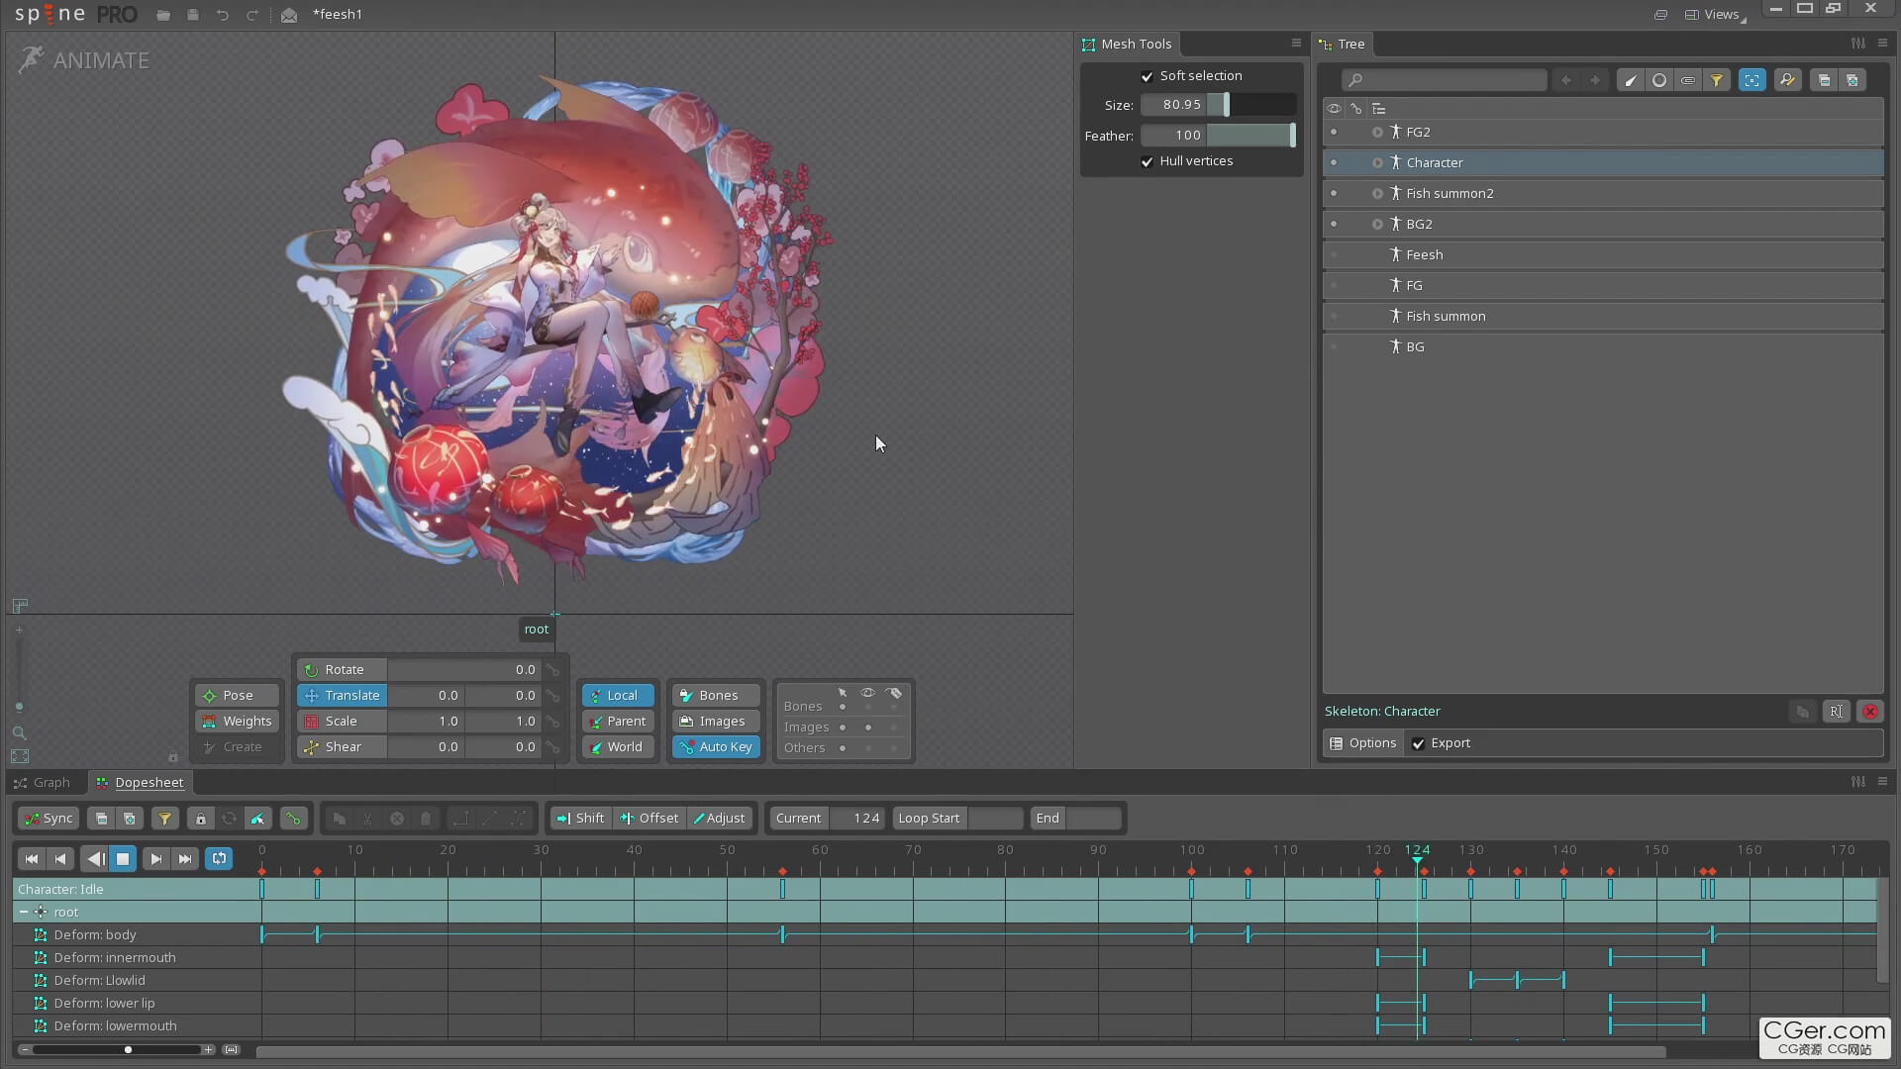Viewport: 1901px width, 1069px height.
Task: Click the save project disk icon
Action: point(193,15)
